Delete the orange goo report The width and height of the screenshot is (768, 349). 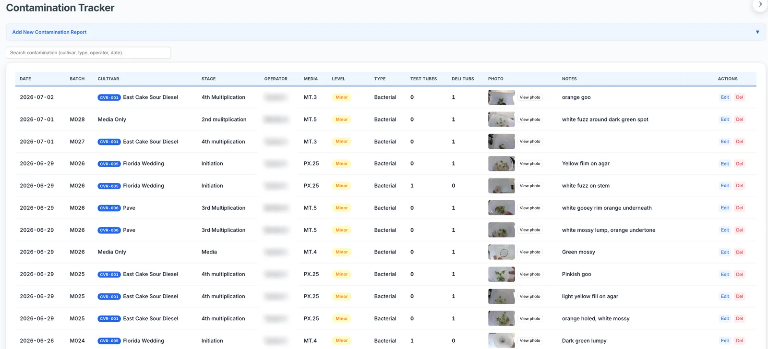739,97
